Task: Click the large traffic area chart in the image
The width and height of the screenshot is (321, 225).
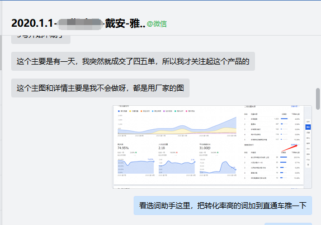Action: coord(177,125)
